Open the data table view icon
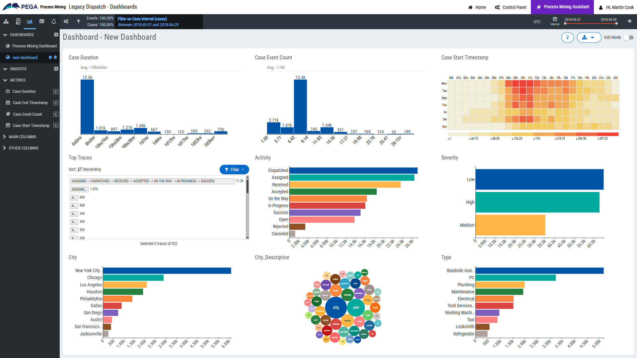This screenshot has height=358, width=637. (x=42, y=22)
